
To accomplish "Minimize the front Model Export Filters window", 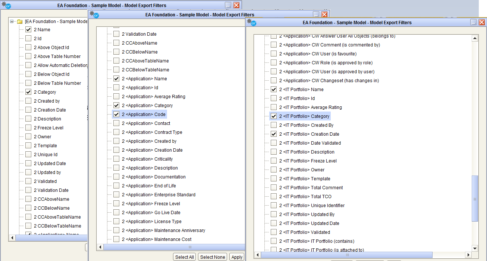I will click(474, 22).
